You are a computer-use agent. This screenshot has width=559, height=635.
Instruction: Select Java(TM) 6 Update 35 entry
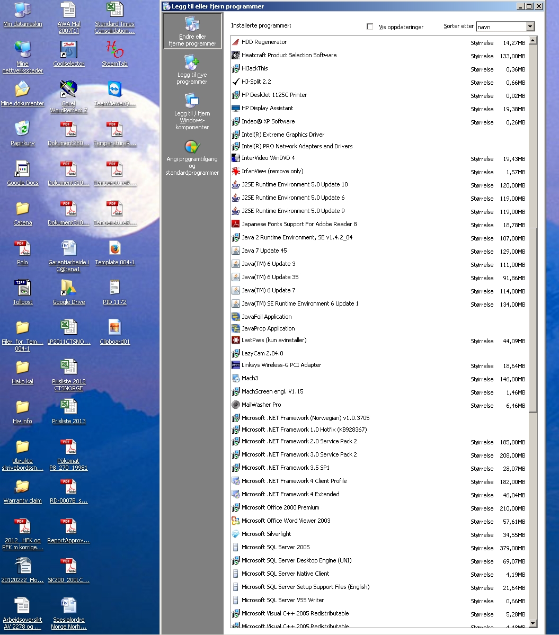tap(379, 278)
